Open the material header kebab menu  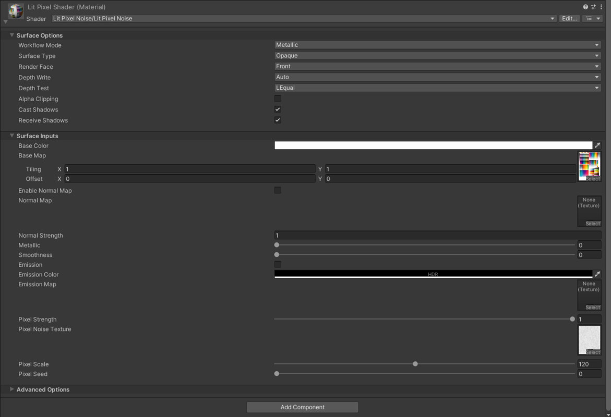pos(601,7)
